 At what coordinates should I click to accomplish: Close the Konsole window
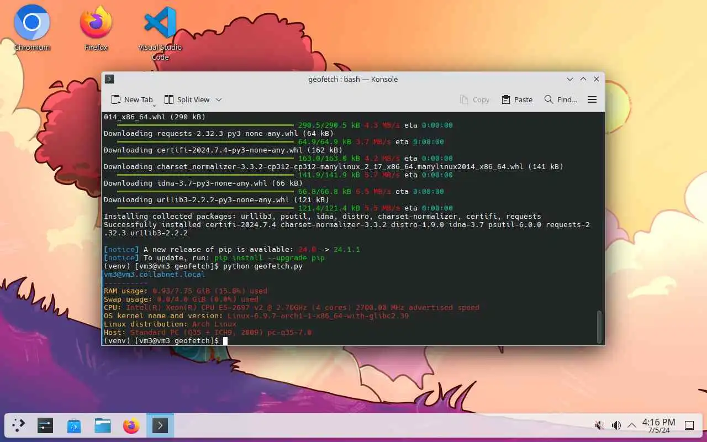pos(597,79)
